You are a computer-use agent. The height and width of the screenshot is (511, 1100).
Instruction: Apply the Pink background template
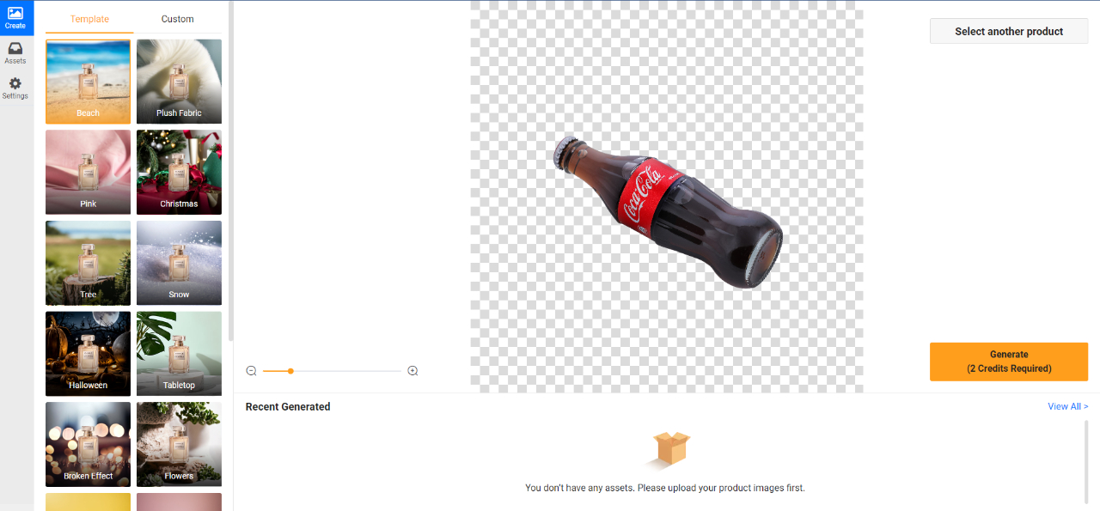click(x=88, y=172)
